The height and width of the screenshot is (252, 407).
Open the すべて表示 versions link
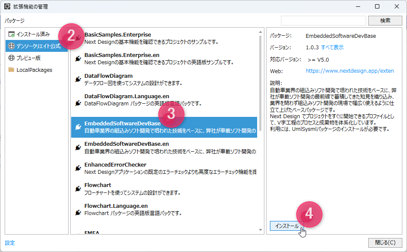point(332,48)
